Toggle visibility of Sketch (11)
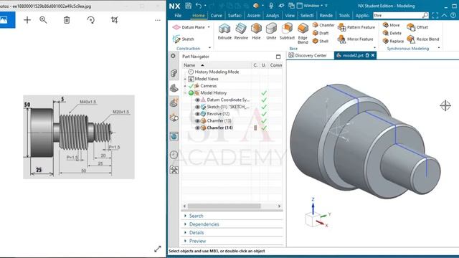 tap(197, 107)
